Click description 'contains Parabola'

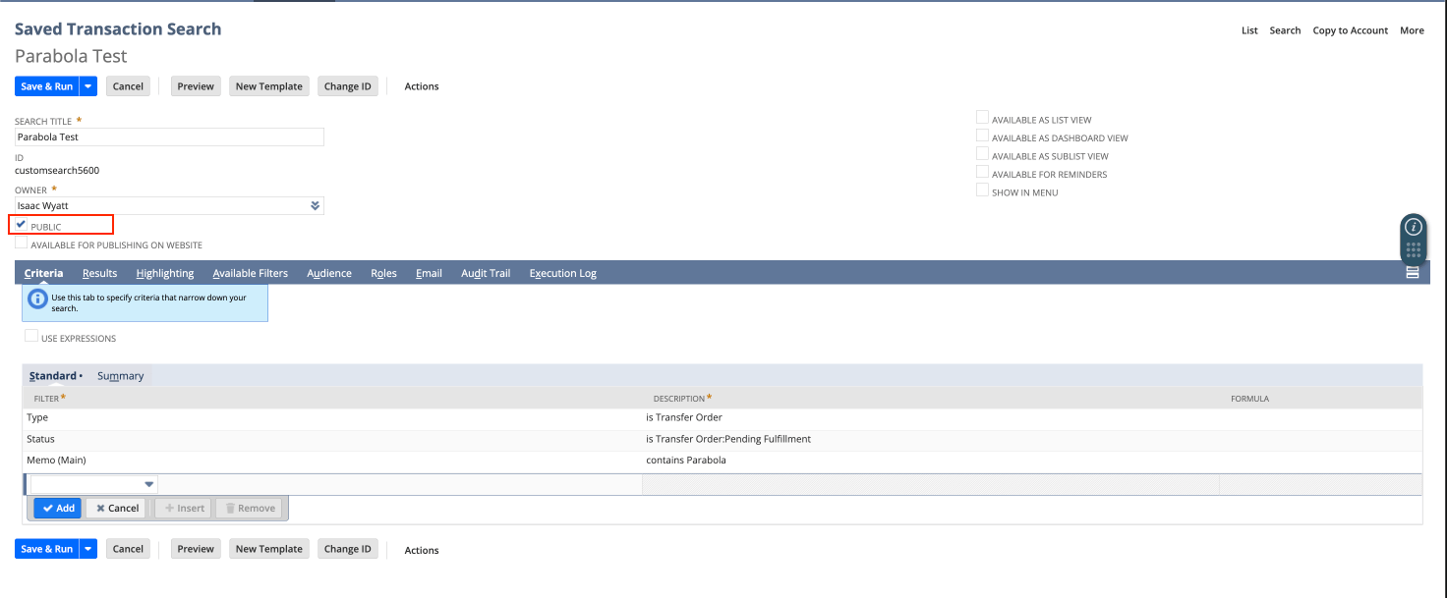coord(686,461)
